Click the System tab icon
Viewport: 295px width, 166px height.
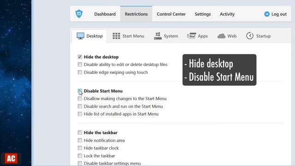[158, 36]
